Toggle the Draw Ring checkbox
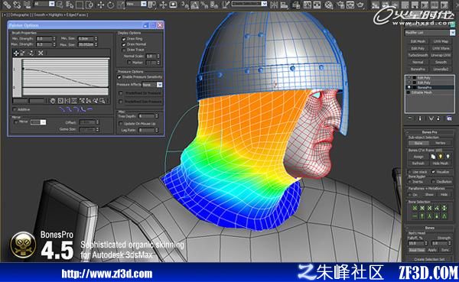459x282 pixels. (123, 39)
